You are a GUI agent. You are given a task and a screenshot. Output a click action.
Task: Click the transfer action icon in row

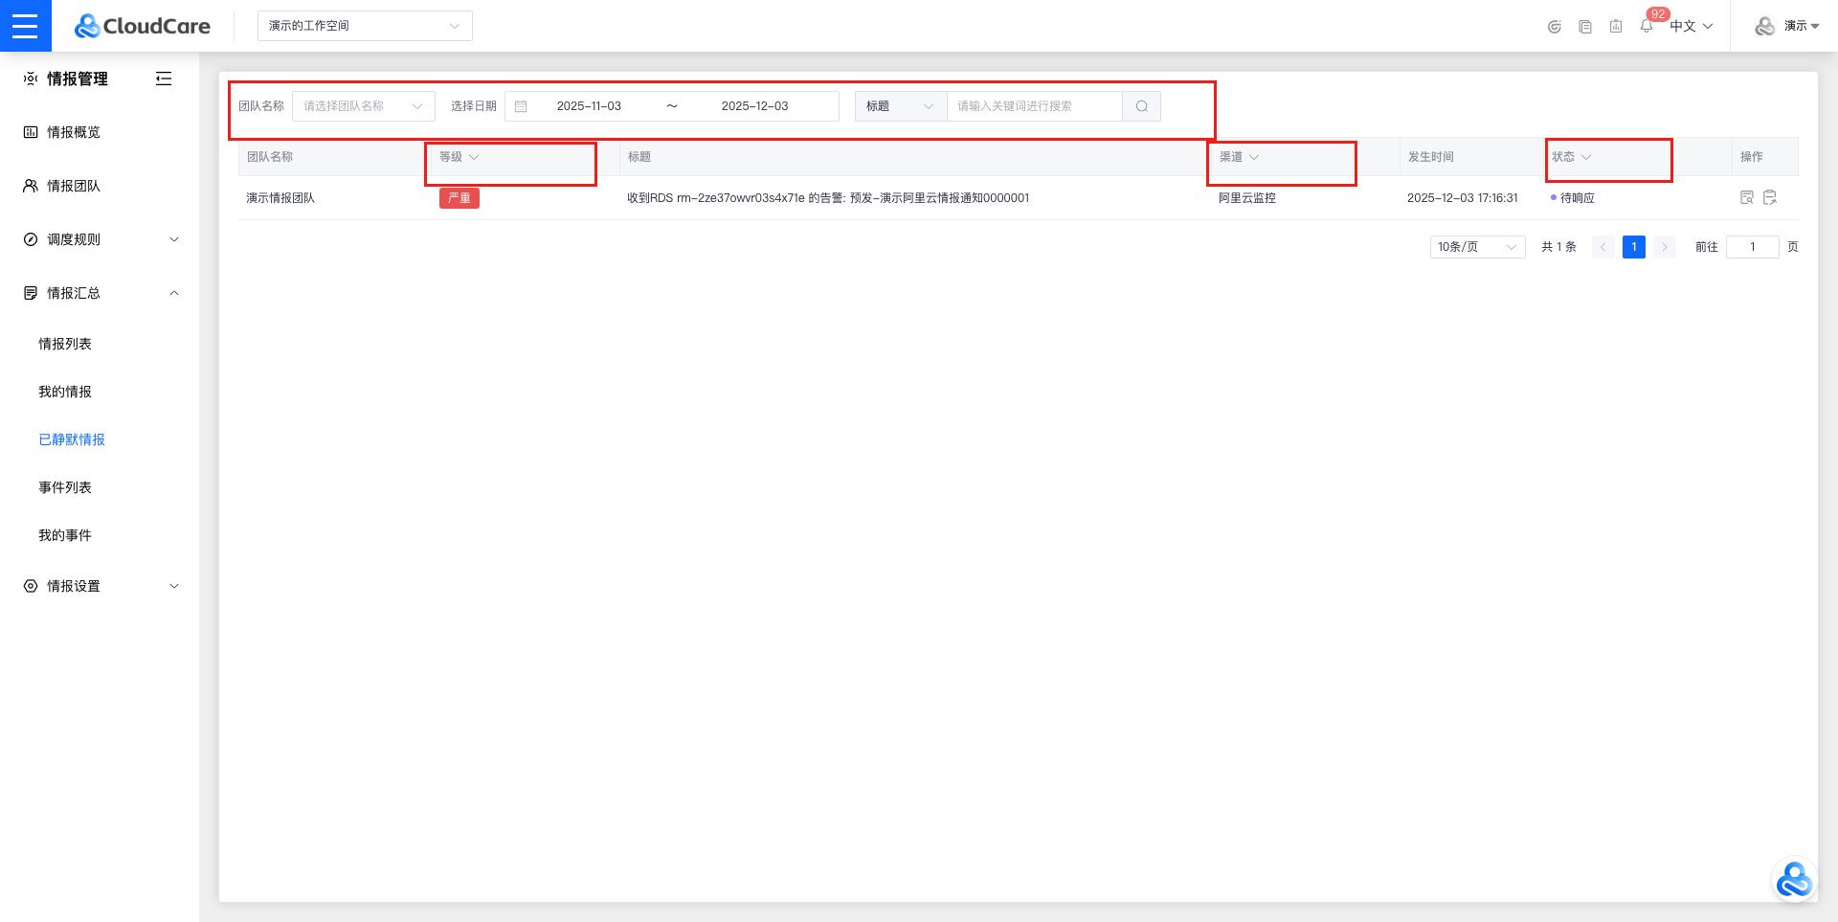pos(1770,197)
